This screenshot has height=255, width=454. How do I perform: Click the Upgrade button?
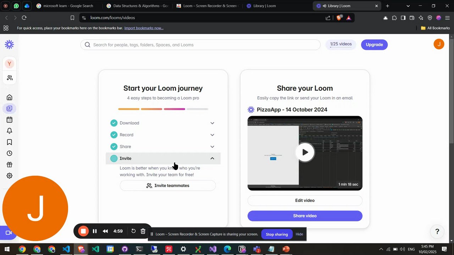pyautogui.click(x=374, y=45)
